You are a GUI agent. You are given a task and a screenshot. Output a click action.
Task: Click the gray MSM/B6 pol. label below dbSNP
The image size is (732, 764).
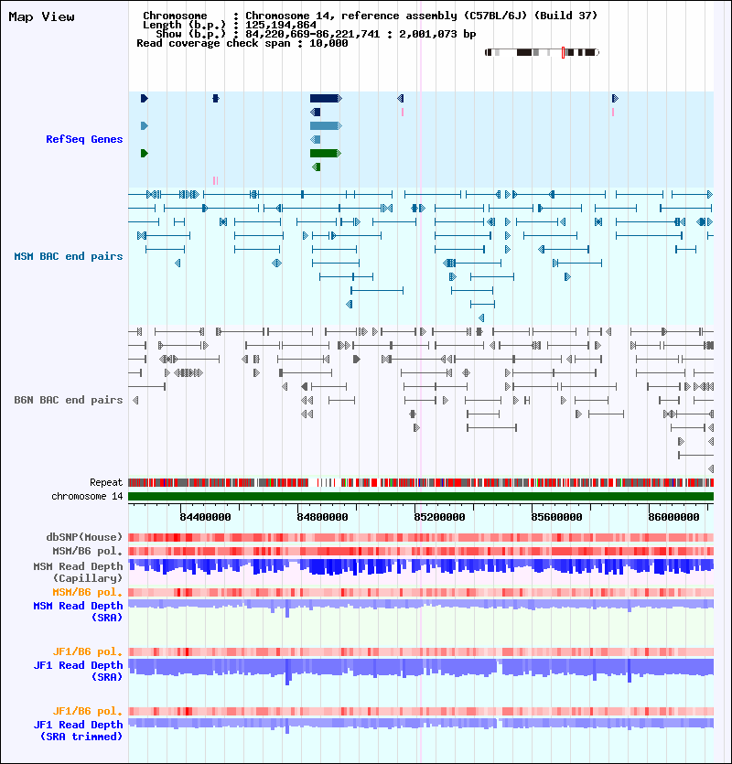click(88, 551)
